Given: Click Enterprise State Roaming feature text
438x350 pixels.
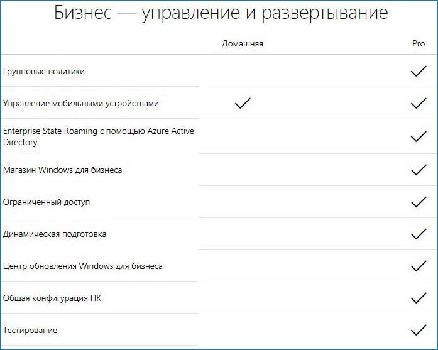Looking at the screenshot, I should [99, 136].
